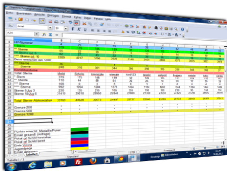Click the Bold formatting icon
The image size is (227, 171).
point(73,29)
